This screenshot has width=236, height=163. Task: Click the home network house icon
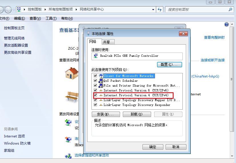pos(72,73)
